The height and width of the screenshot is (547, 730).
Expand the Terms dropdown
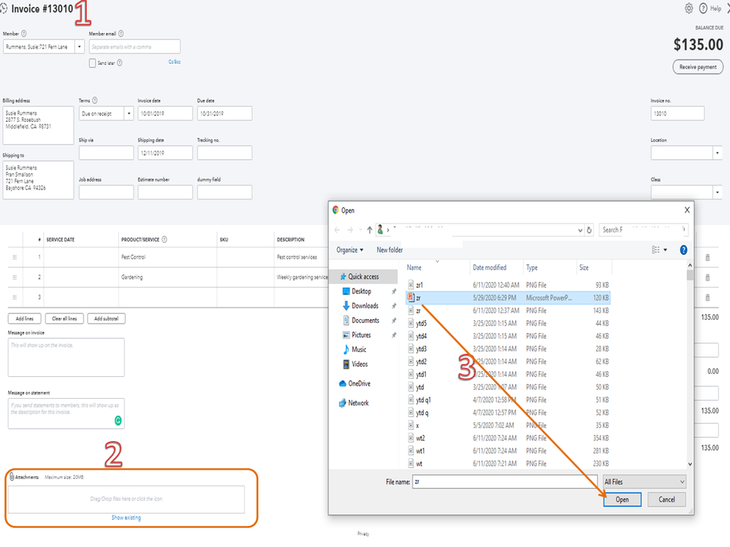[x=129, y=113]
